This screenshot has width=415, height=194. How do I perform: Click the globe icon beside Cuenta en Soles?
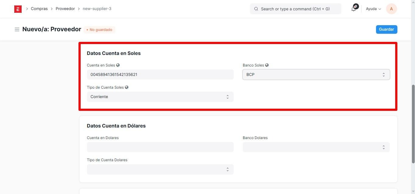pos(118,65)
